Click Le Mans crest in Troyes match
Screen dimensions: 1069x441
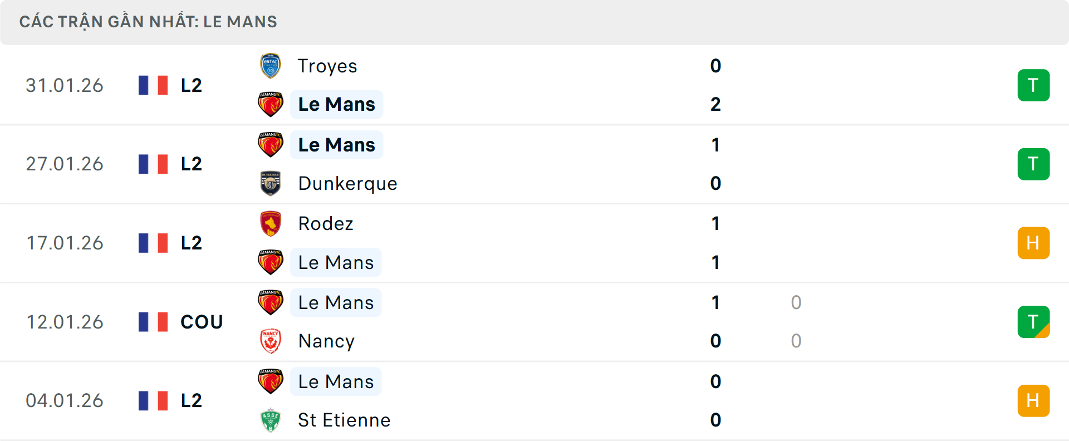[271, 104]
